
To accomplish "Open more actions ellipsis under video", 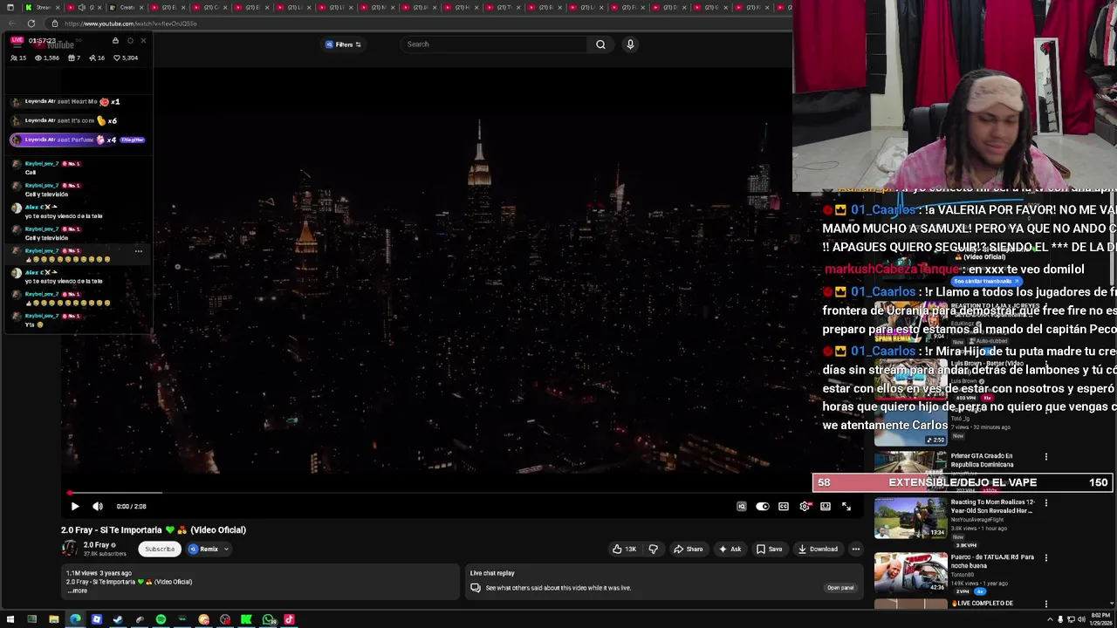I will (856, 549).
